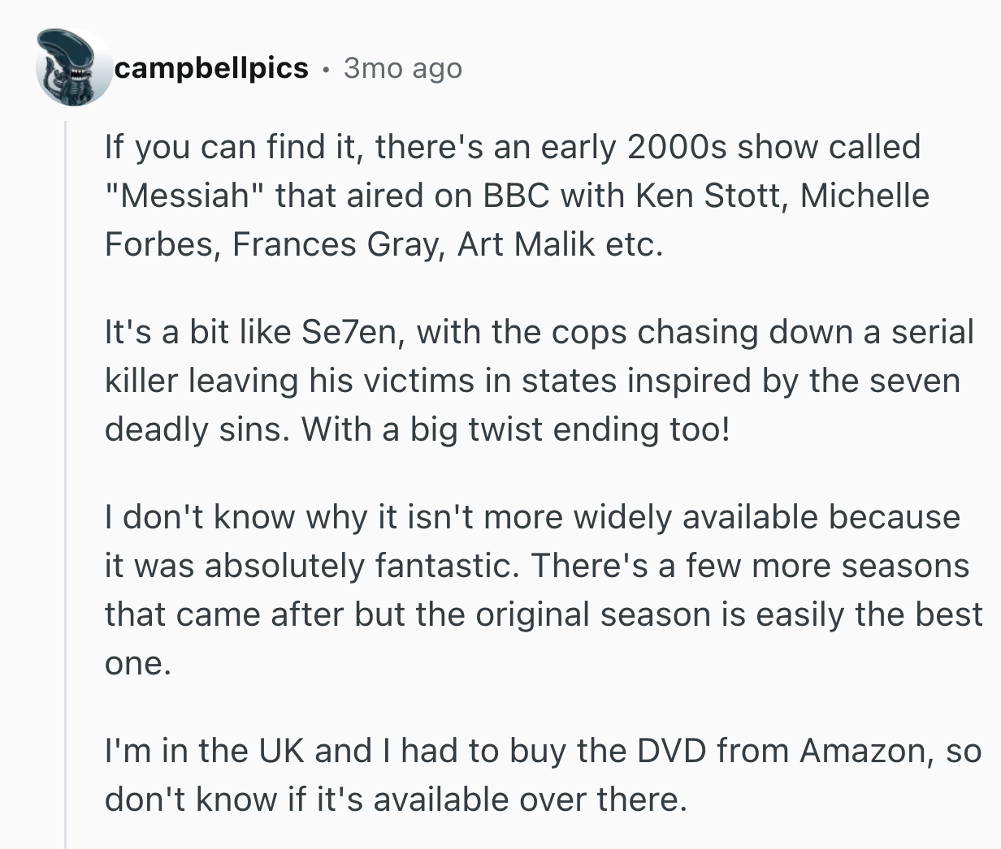This screenshot has width=1001, height=849.
Task: Click the paragraph starting "I don't know why"
Action: (x=536, y=590)
